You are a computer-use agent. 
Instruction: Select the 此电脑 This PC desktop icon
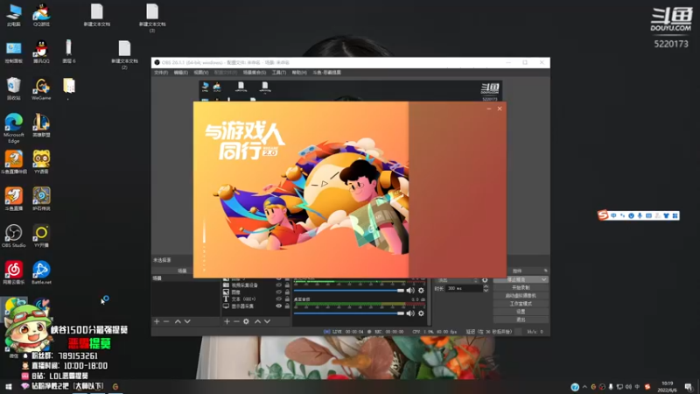[x=13, y=15]
